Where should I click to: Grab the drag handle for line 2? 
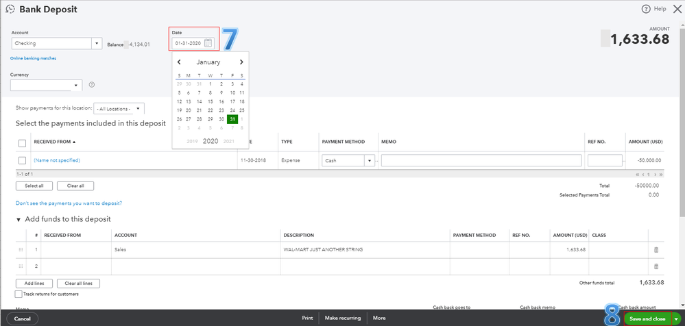20,266
